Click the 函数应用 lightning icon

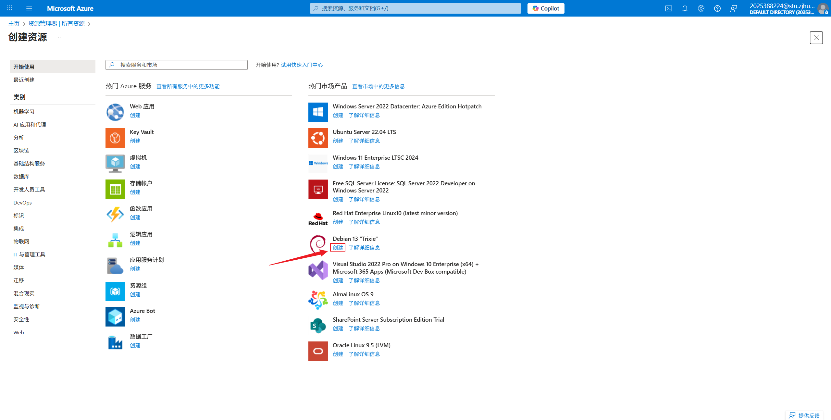pyautogui.click(x=115, y=214)
